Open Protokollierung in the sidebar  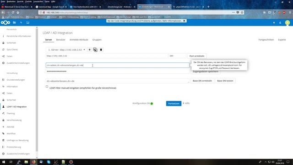[x=14, y=147]
